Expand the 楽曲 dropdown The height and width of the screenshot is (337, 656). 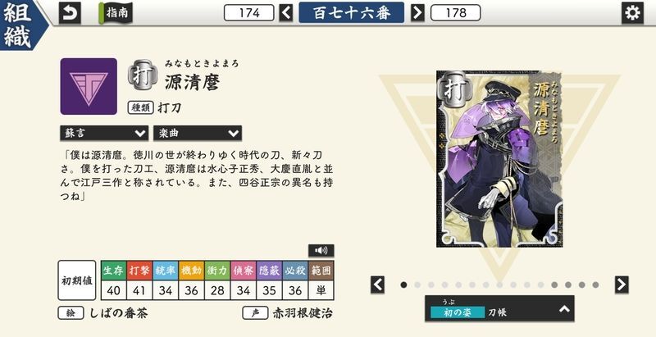198,133
